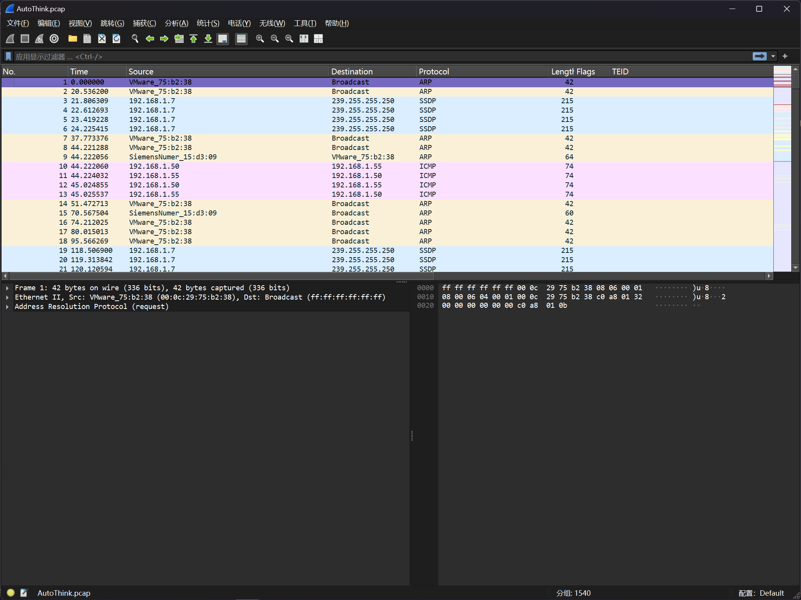Click the expert information yellow circle
Viewport: 801px width, 600px height.
11,593
